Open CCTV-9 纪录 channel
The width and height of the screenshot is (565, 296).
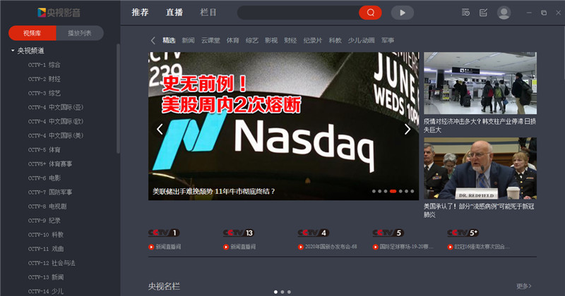coord(44,221)
